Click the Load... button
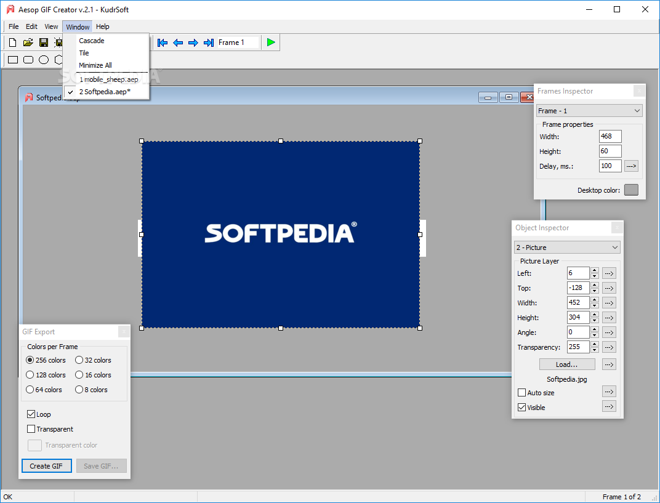Screen dimensions: 660x503 click(x=567, y=364)
